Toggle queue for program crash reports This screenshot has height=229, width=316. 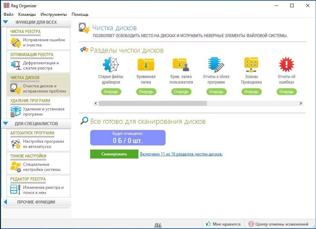click(216, 92)
